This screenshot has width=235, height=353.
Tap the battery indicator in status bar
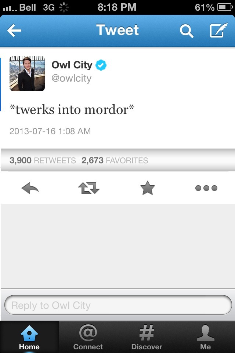(x=225, y=7)
